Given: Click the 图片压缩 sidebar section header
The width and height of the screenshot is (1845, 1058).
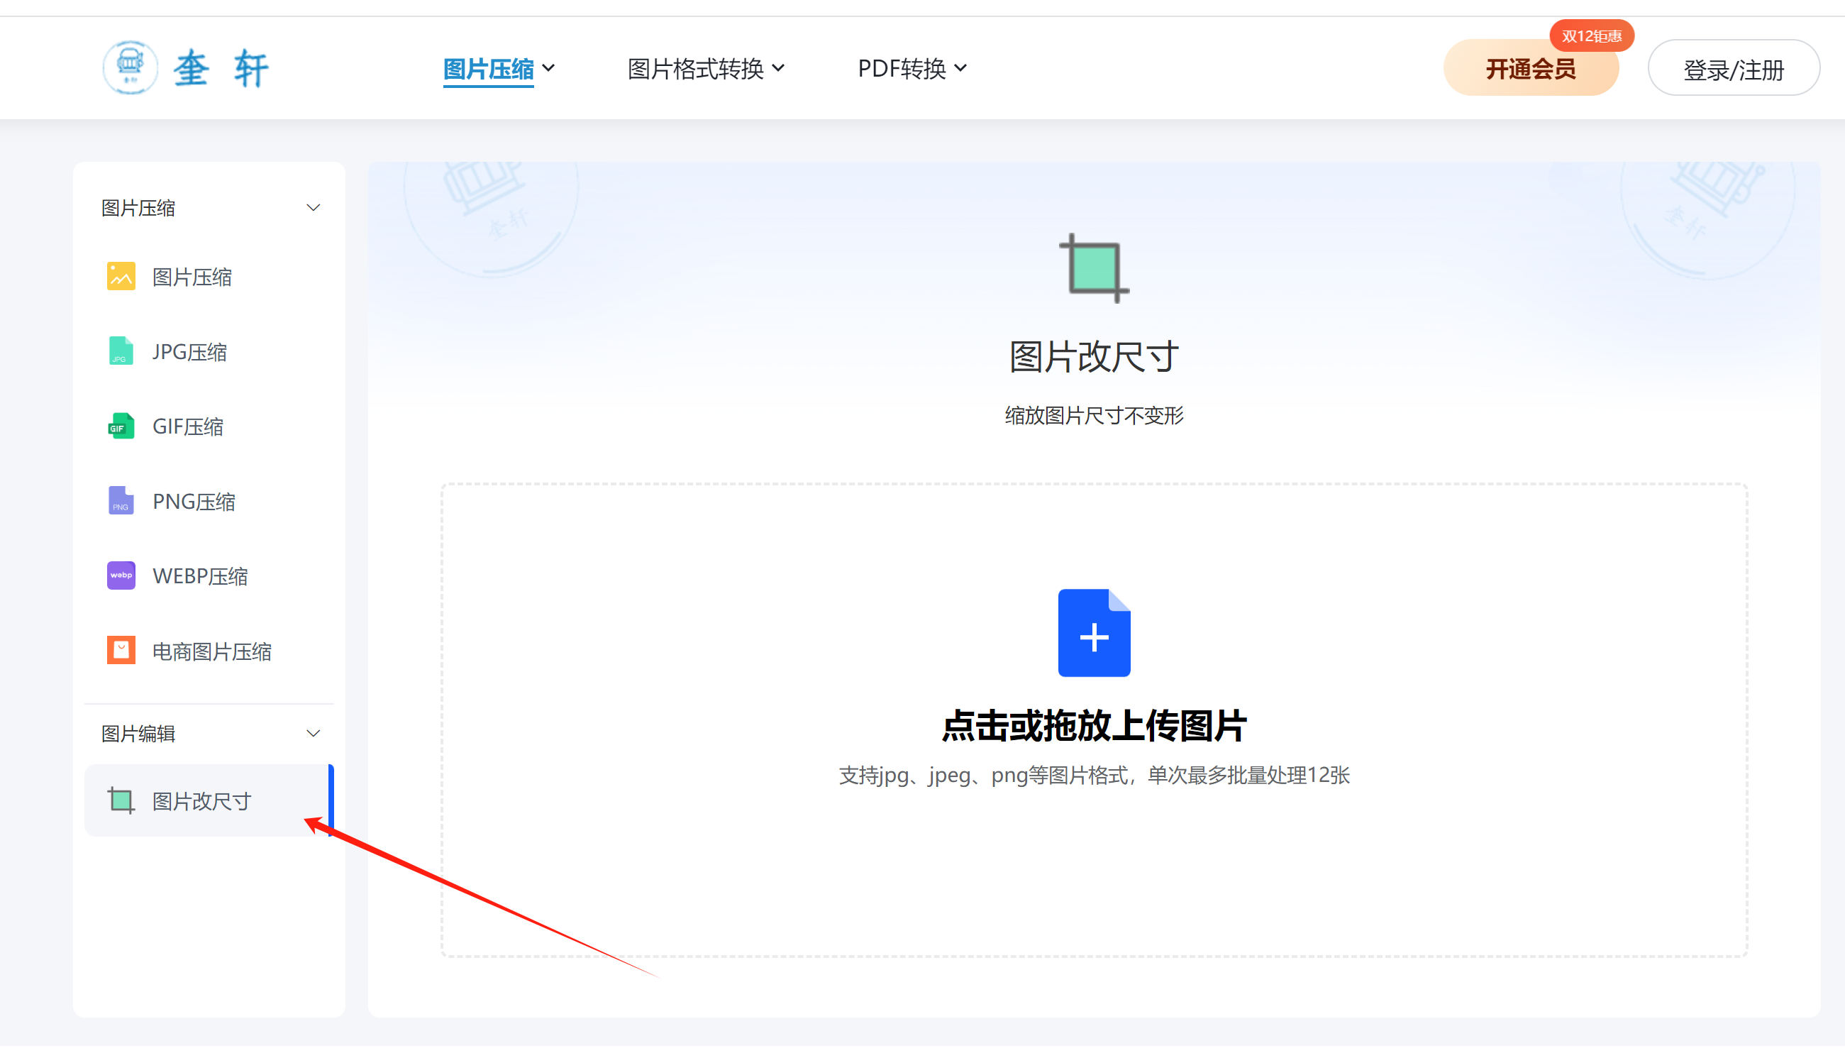Looking at the screenshot, I should coord(209,208).
